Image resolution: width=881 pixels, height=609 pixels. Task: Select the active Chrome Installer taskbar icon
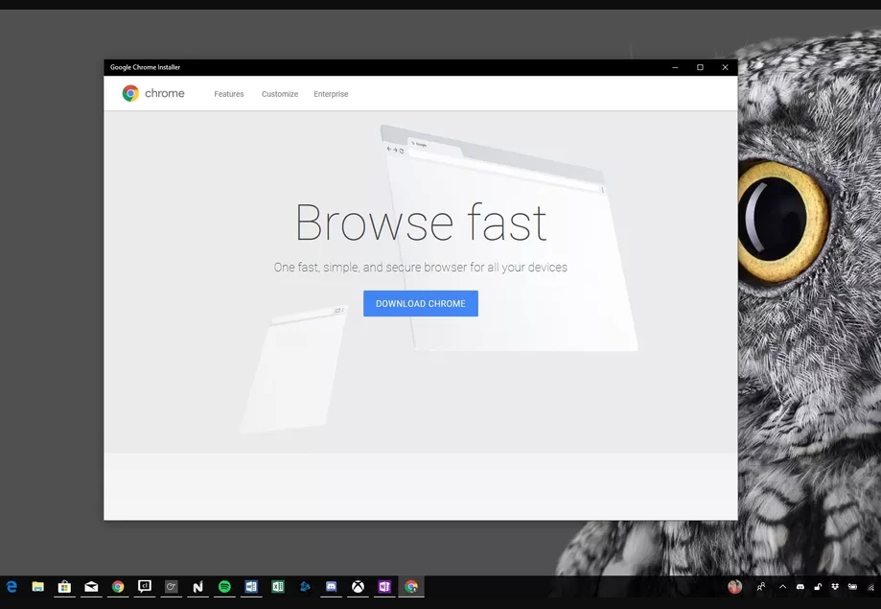(411, 587)
